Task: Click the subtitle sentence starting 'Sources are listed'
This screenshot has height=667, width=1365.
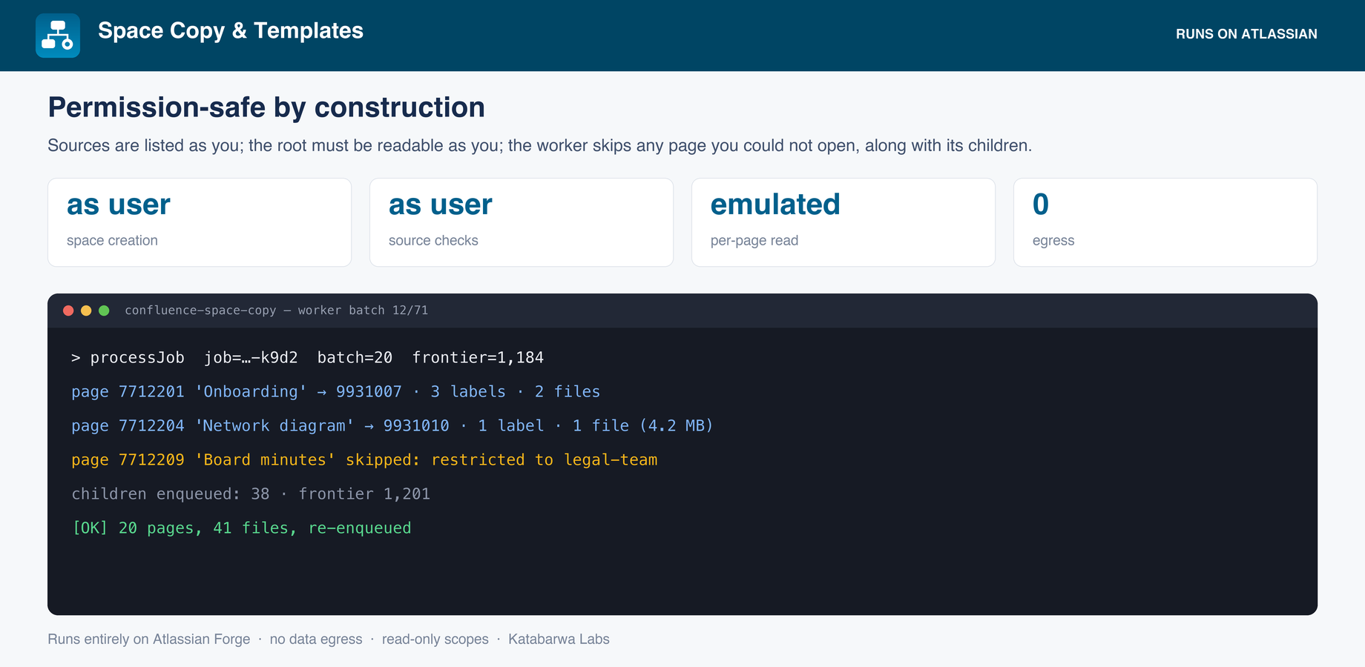Action: (540, 145)
